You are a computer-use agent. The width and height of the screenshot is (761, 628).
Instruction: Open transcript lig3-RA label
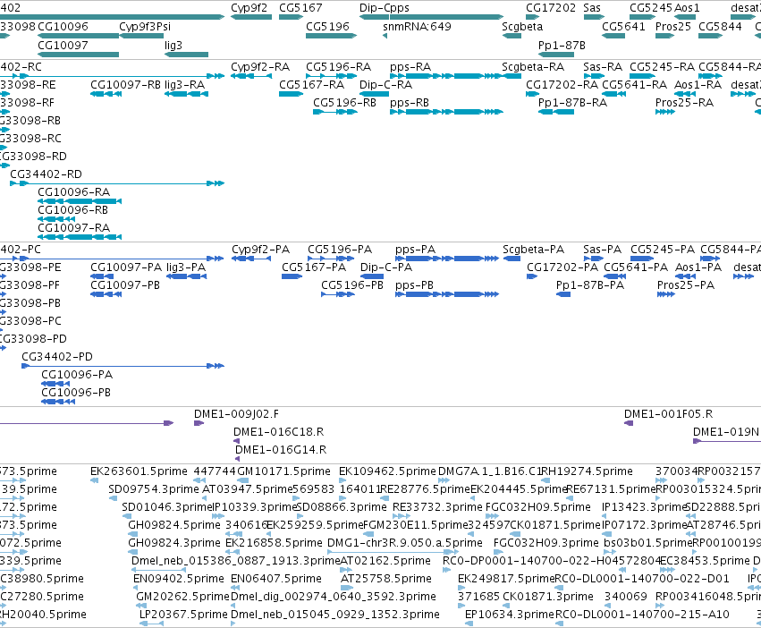tap(184, 85)
